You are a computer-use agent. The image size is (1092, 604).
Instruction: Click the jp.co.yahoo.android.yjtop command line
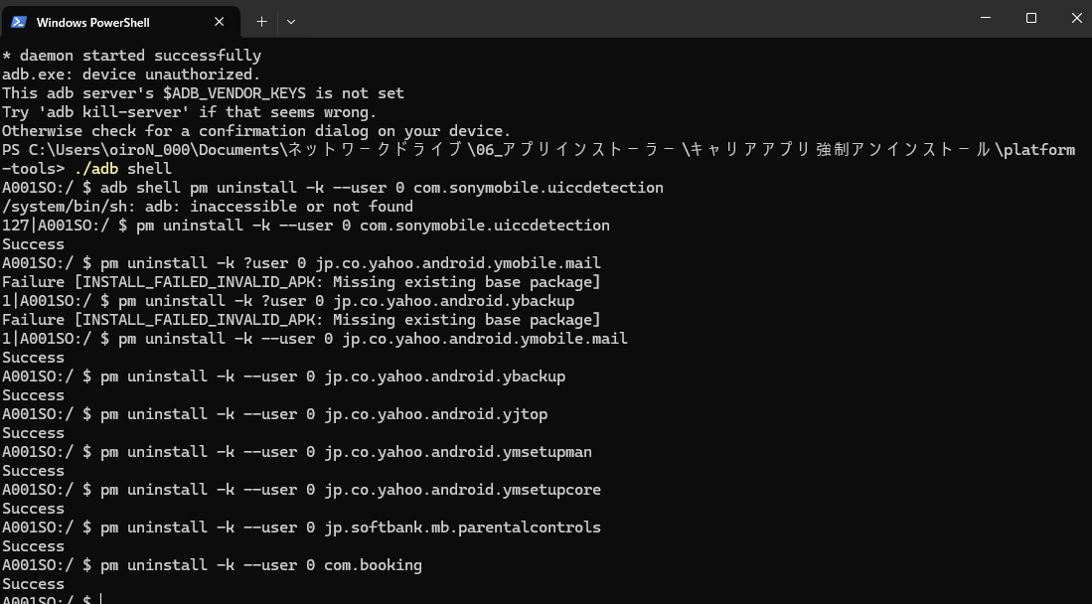[x=274, y=414]
